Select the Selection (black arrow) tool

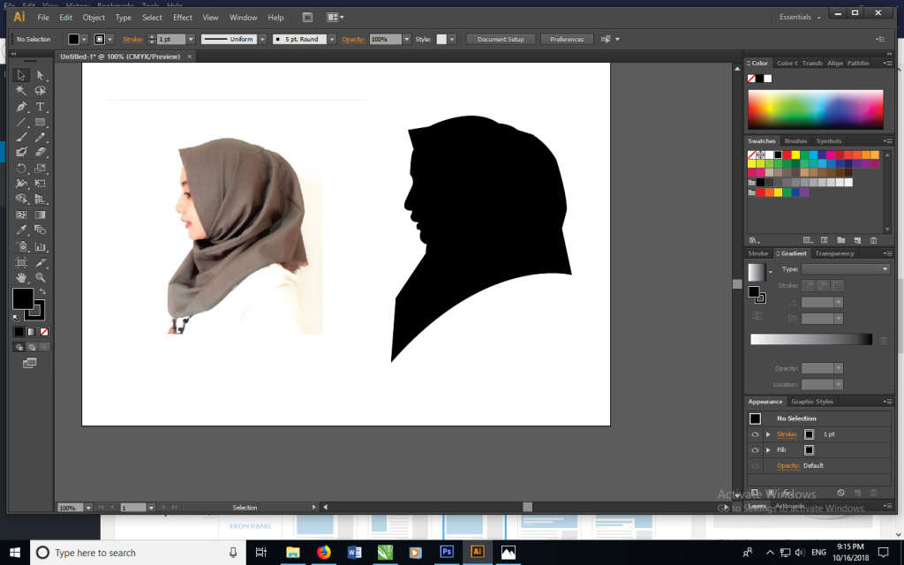[x=21, y=75]
